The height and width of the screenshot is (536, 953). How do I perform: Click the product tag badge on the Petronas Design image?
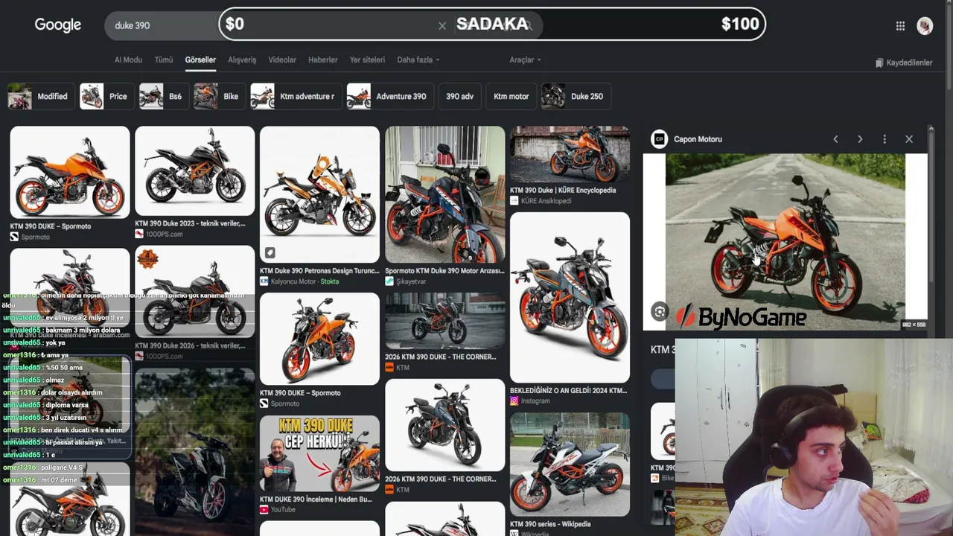click(x=270, y=253)
